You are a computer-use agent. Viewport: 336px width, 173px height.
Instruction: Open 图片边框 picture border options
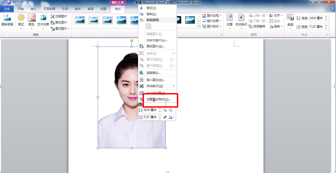(212, 16)
